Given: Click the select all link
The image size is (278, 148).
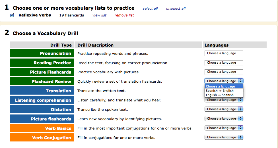Looking at the screenshot, I should tap(150, 9).
